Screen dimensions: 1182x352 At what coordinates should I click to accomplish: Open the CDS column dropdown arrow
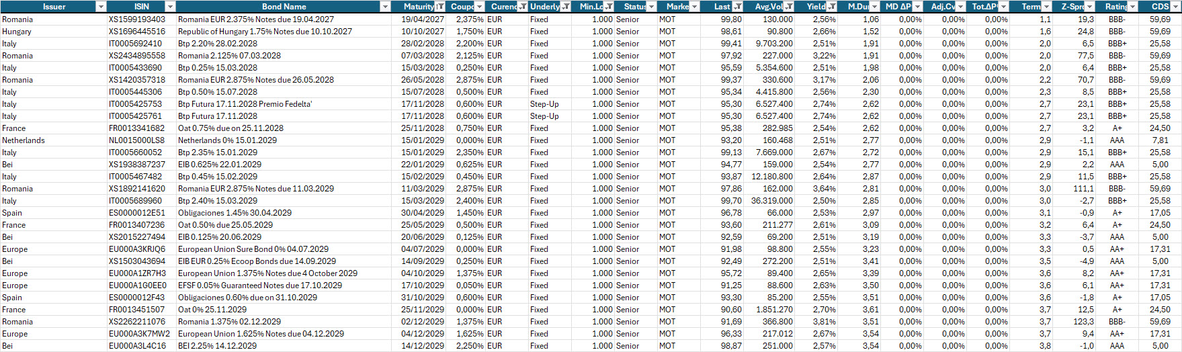coord(1175,7)
